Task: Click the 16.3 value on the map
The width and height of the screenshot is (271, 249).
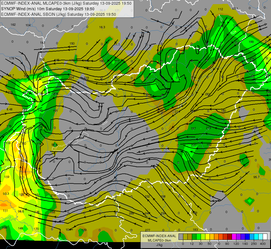Action: pos(102,27)
